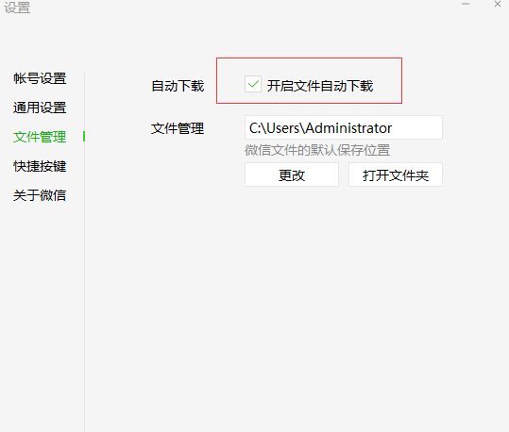
Task: Minimize the 设置 settings window
Action: 466,4
